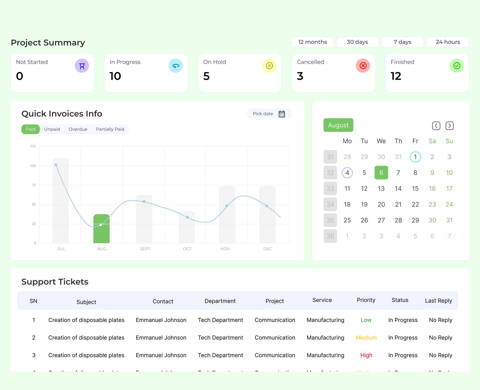Select the 7 days time range
The width and height of the screenshot is (480, 390).
tap(403, 42)
